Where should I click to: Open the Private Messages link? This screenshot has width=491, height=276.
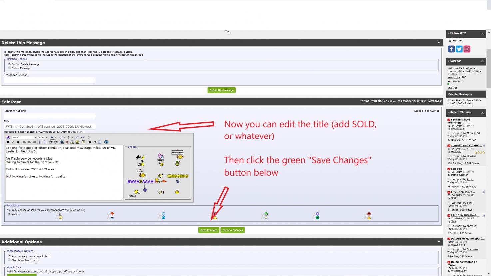click(460, 94)
